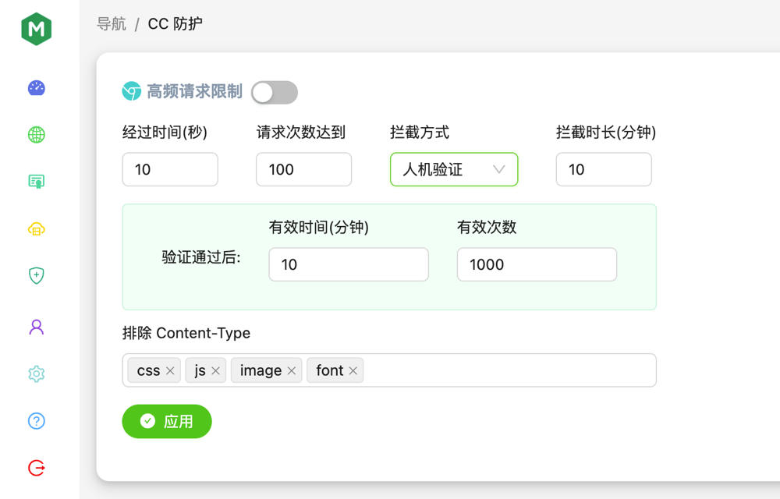This screenshot has height=499, width=780.
Task: Open the yellow cloud cache icon
Action: [x=37, y=228]
